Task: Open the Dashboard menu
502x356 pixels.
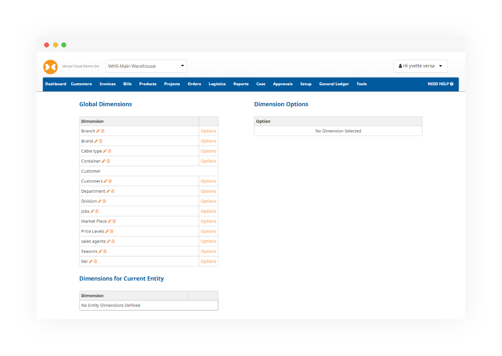Action: tap(56, 84)
